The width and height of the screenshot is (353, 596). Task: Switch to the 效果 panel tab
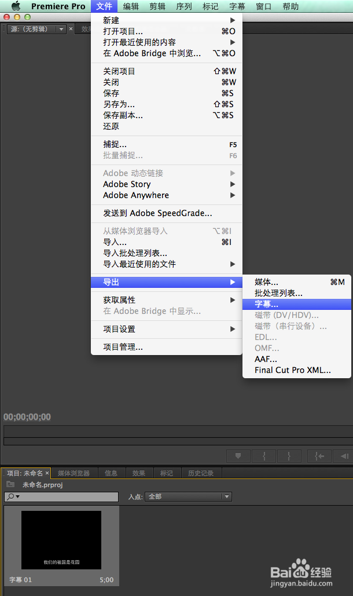point(138,473)
